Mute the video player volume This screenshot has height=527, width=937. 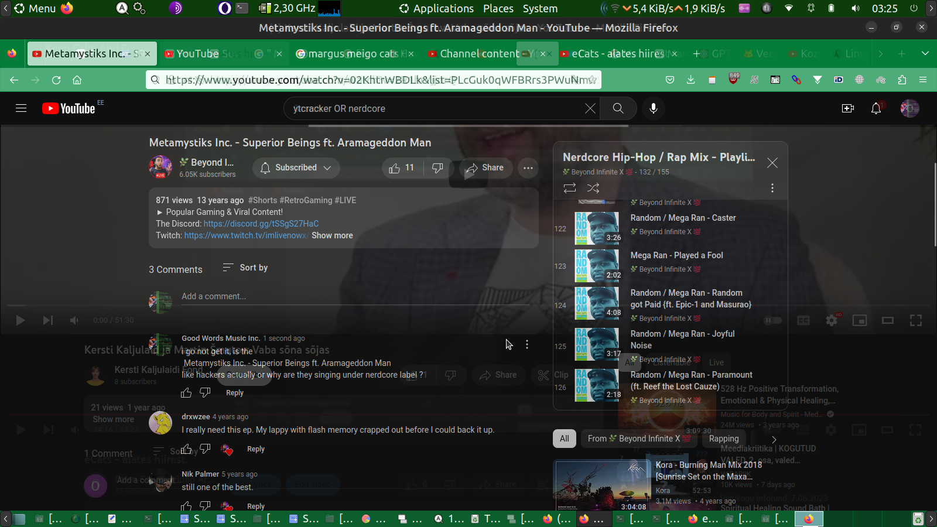pos(74,320)
